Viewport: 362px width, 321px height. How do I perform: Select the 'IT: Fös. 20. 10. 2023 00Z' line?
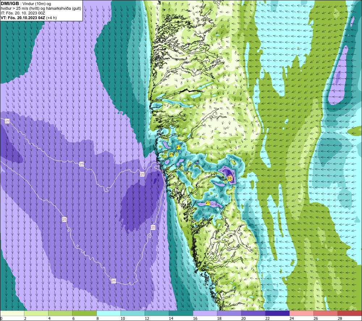(x=23, y=13)
